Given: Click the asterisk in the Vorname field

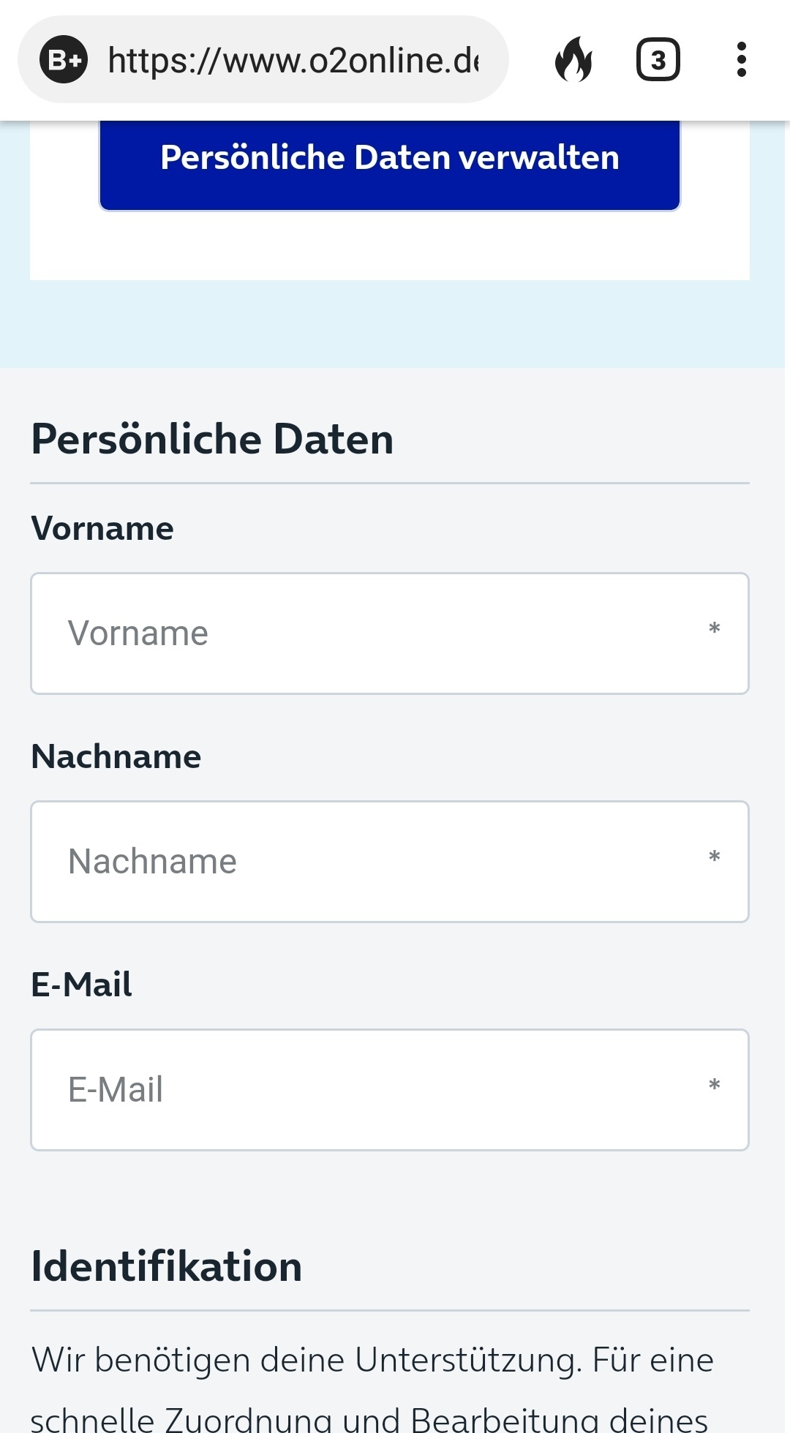Looking at the screenshot, I should pos(715,629).
